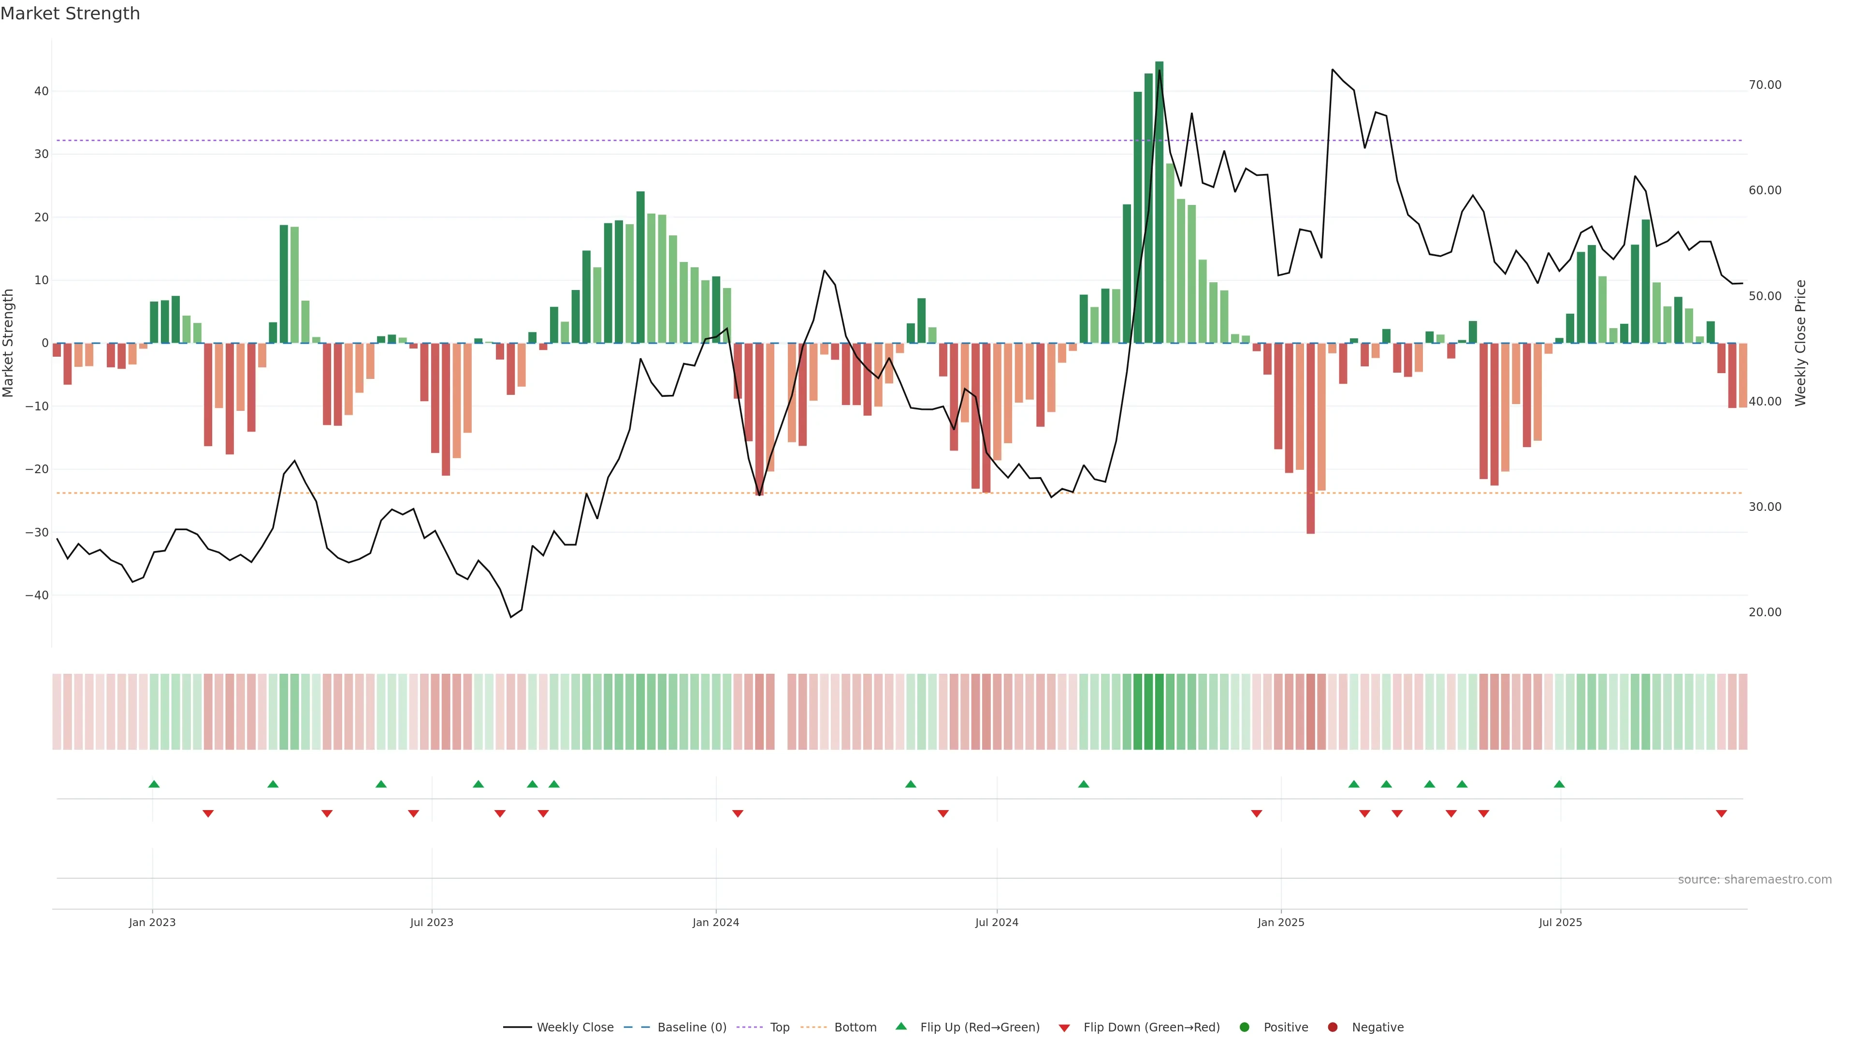The width and height of the screenshot is (1856, 1044).
Task: Click the green Positive legend circle
Action: 1244,1027
